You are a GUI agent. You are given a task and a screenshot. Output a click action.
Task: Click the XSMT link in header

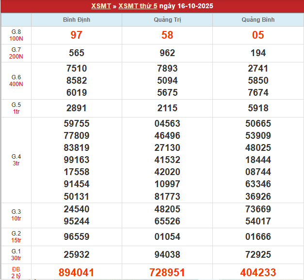[101, 6]
